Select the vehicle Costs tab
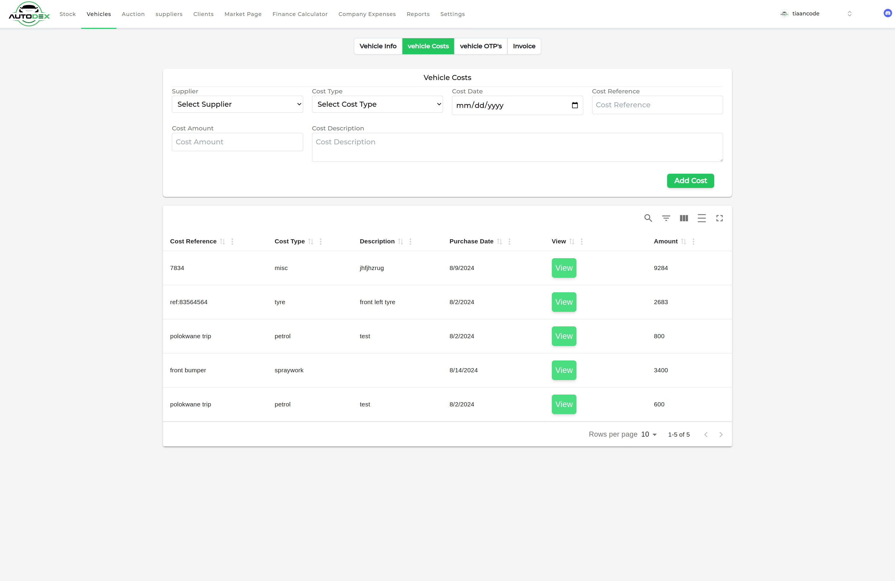895x581 pixels. 428,46
